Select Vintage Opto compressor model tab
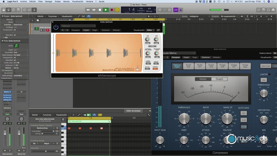277x156 pixels. [245, 66]
